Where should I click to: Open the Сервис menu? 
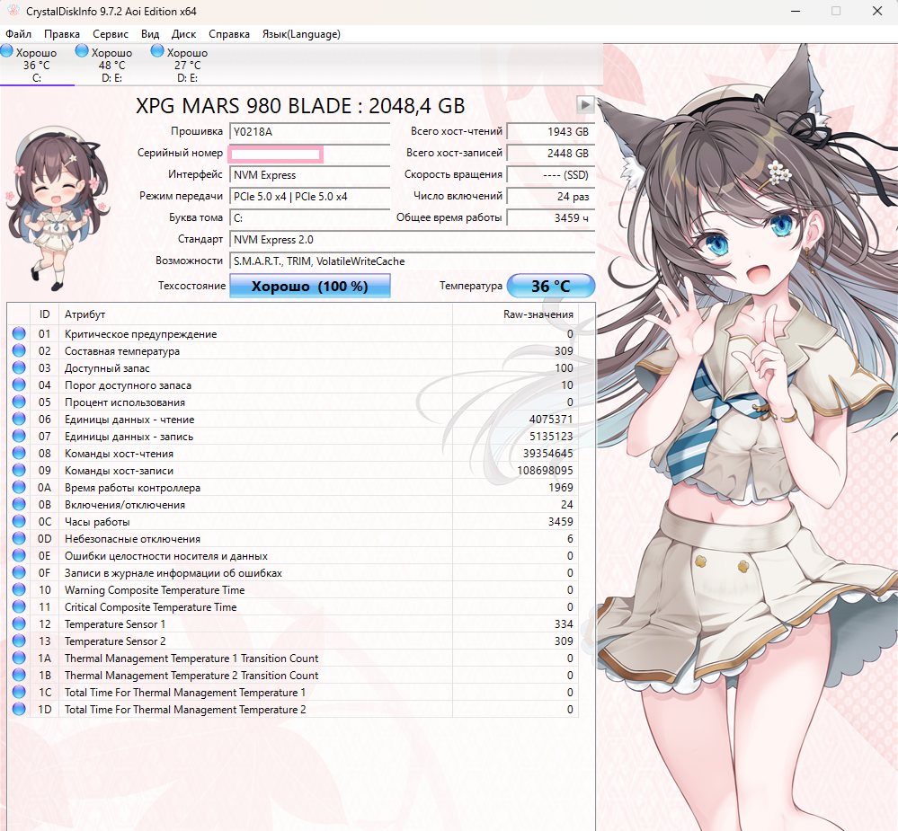point(111,34)
